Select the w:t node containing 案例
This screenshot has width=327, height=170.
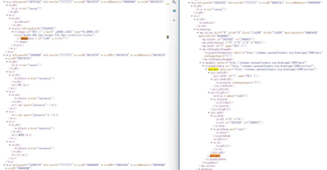point(21,135)
